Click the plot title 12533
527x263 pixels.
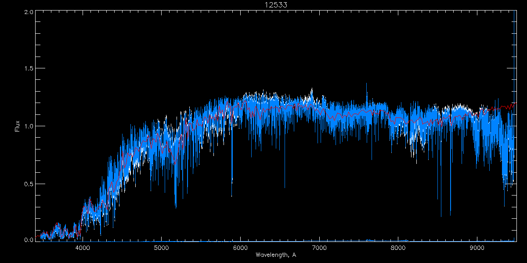pos(275,5)
